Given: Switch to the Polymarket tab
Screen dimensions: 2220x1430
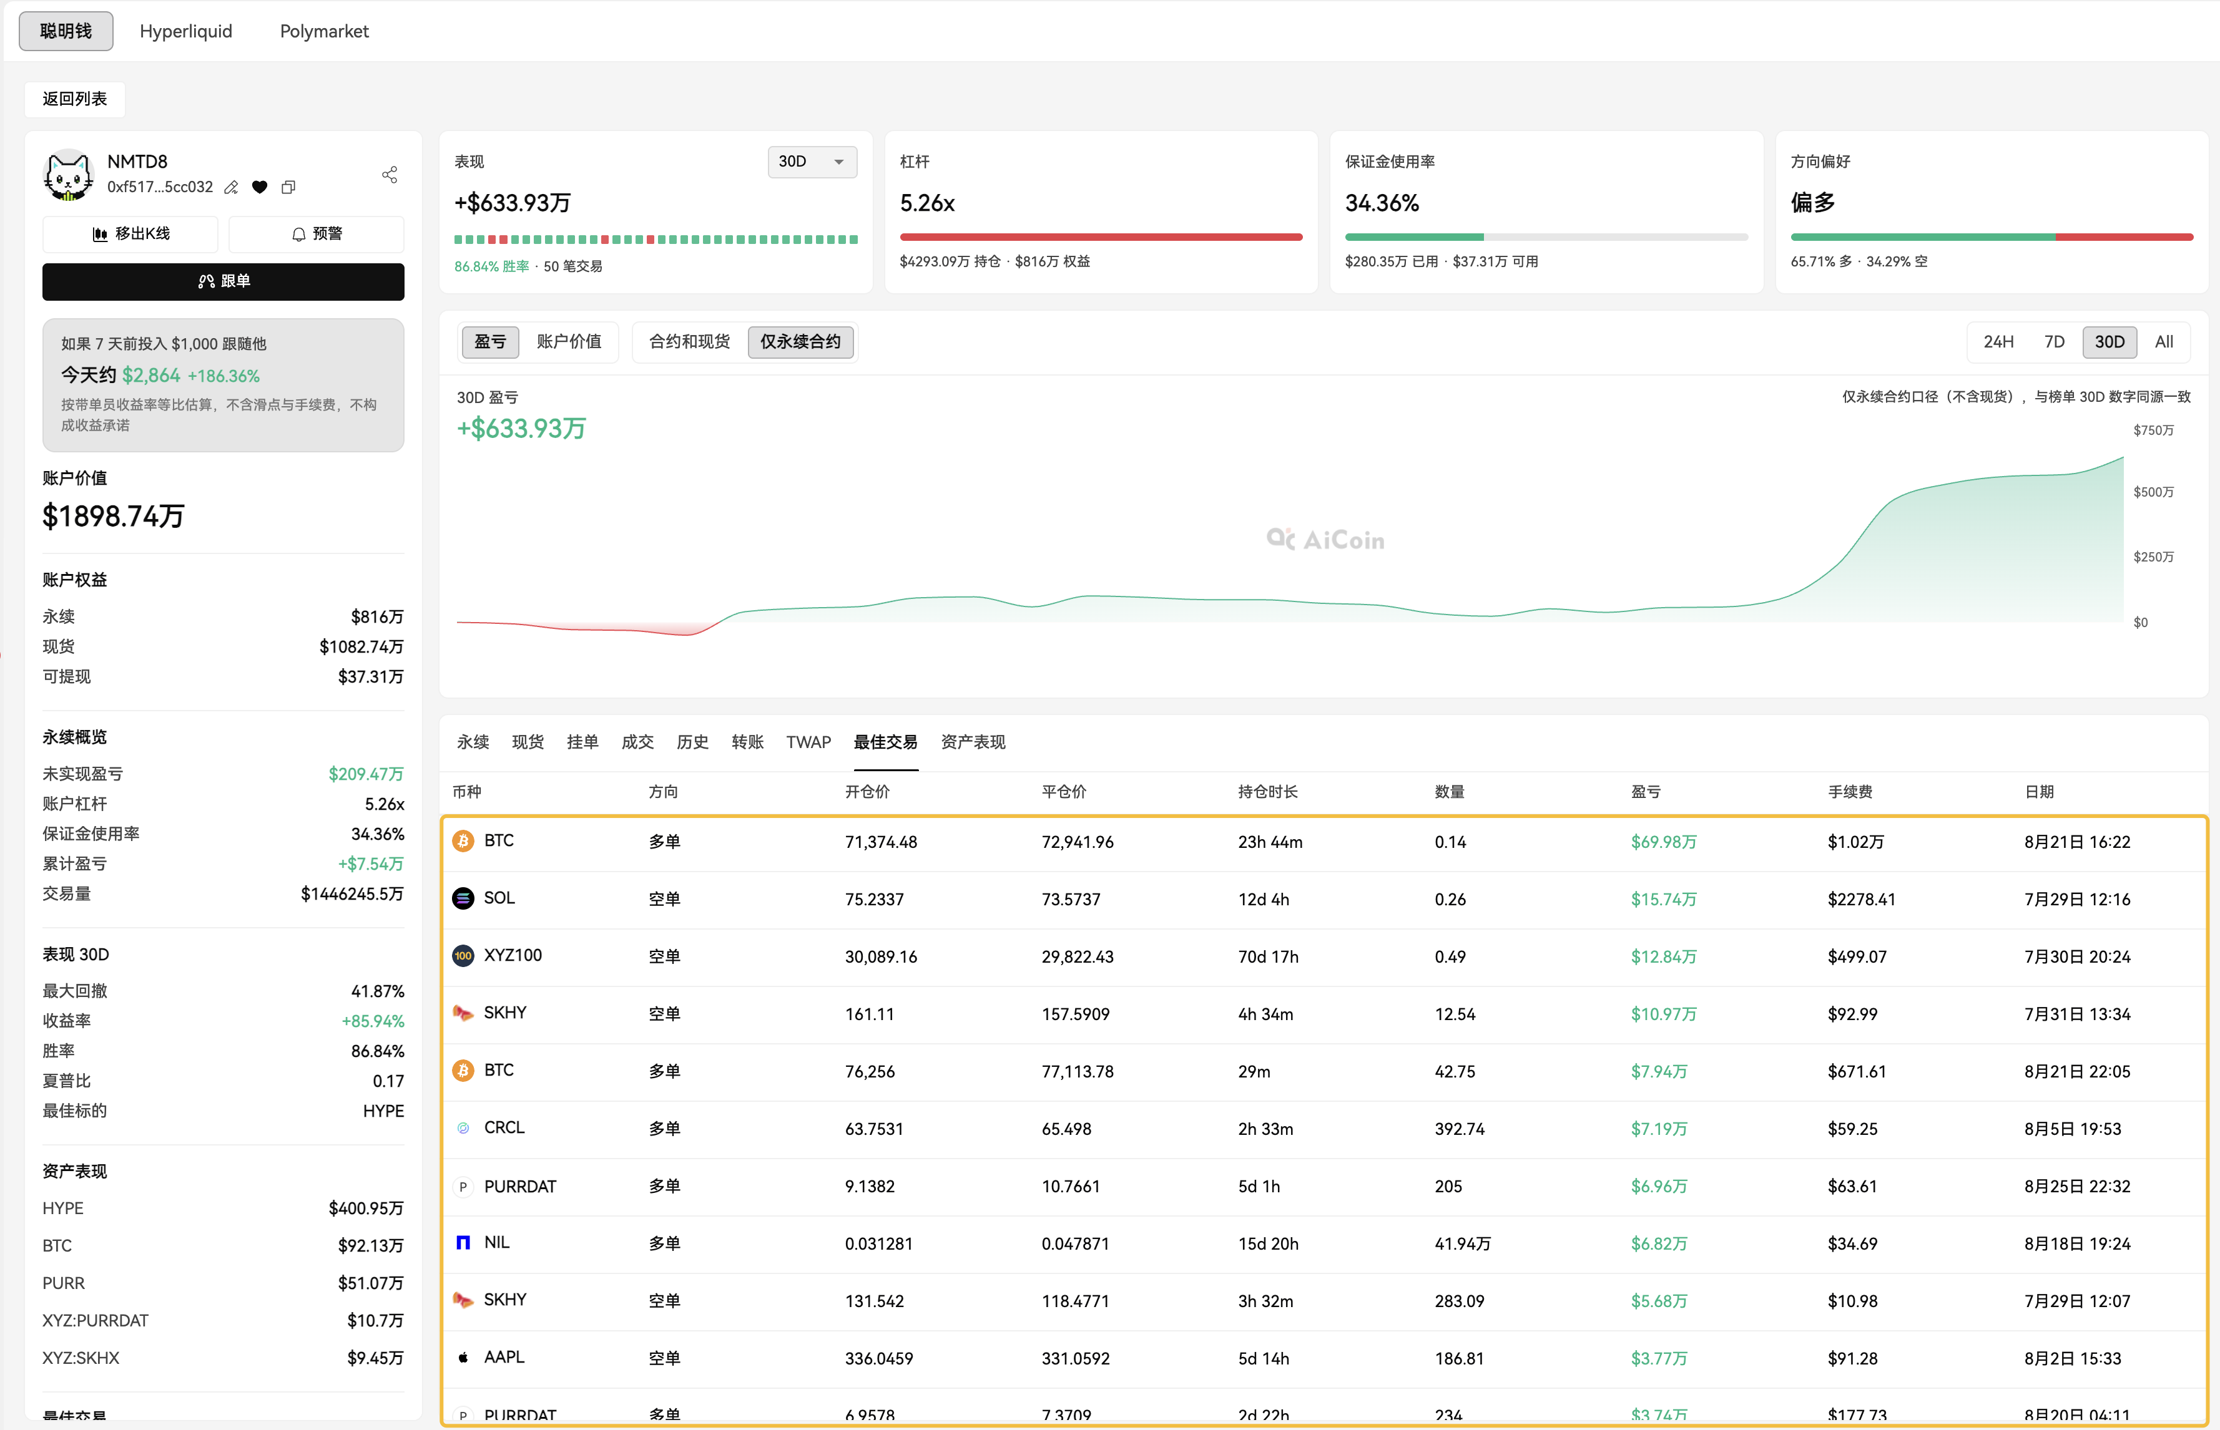Looking at the screenshot, I should 324,32.
